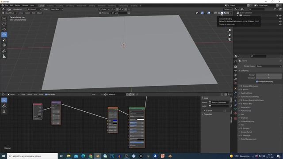Click the viewport zoom magnifier gizmo
The height and width of the screenshot is (159, 283).
point(229,30)
